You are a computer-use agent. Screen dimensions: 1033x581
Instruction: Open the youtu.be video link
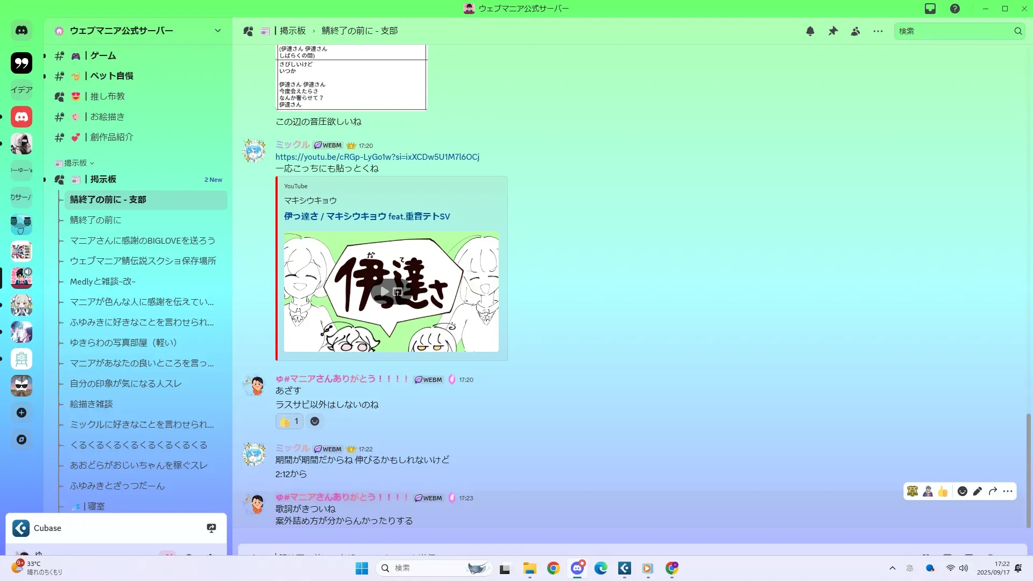377,157
